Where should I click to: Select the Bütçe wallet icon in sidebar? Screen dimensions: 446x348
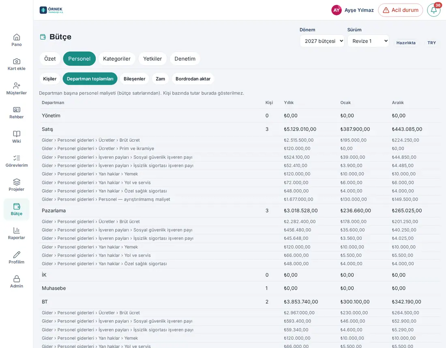click(17, 207)
